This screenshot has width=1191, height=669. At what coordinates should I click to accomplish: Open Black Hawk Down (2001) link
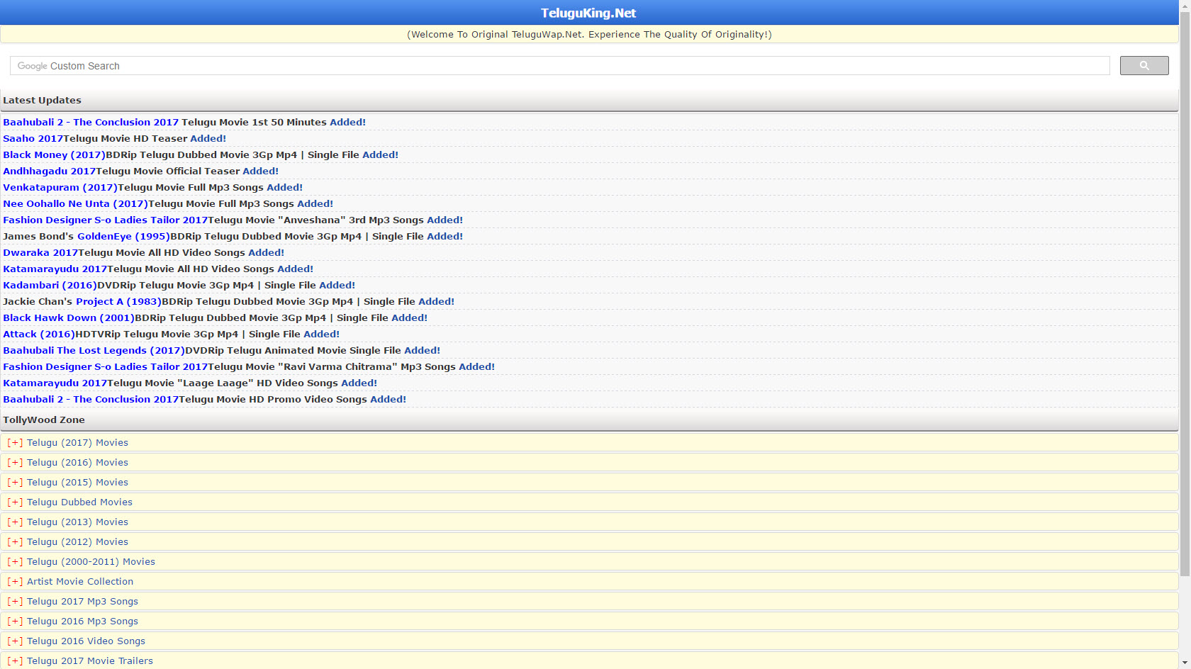click(x=69, y=317)
